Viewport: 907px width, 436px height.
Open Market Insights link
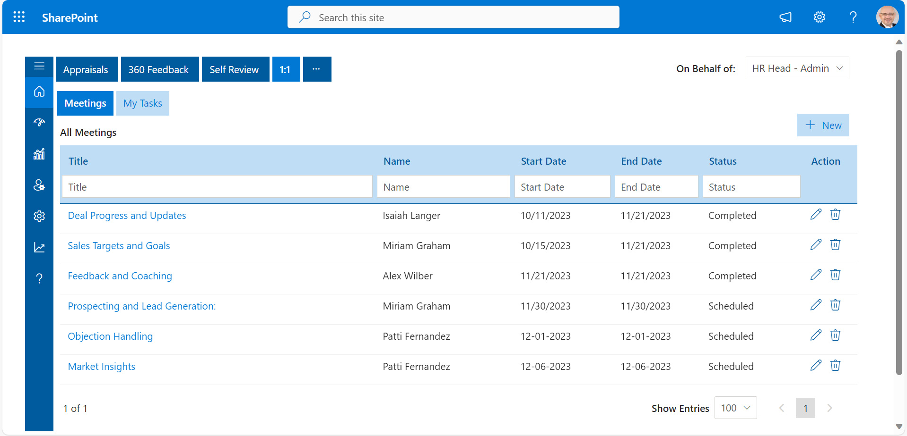click(101, 367)
